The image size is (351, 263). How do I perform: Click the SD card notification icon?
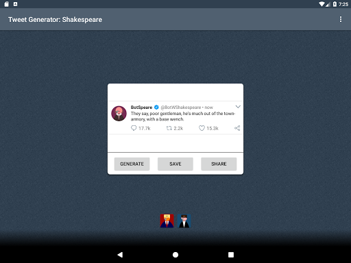6,4
